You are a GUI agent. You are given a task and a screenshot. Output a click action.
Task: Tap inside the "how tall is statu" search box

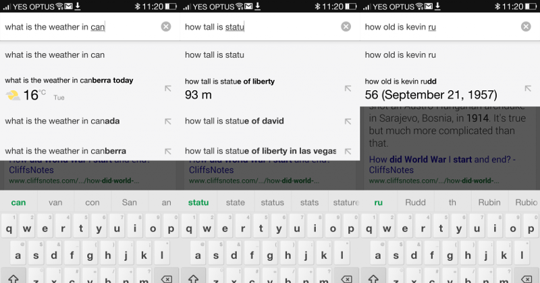(x=256, y=27)
